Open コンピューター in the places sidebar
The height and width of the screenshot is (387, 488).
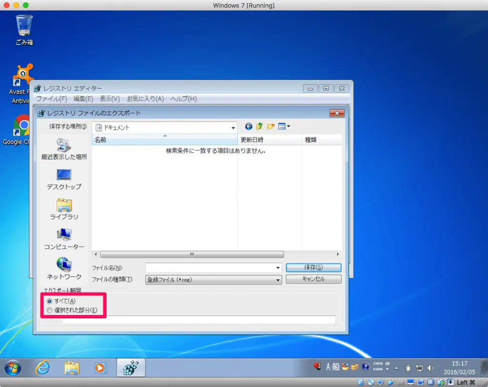pyautogui.click(x=64, y=239)
